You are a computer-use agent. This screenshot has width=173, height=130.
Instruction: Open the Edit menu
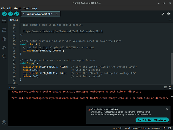9,8
